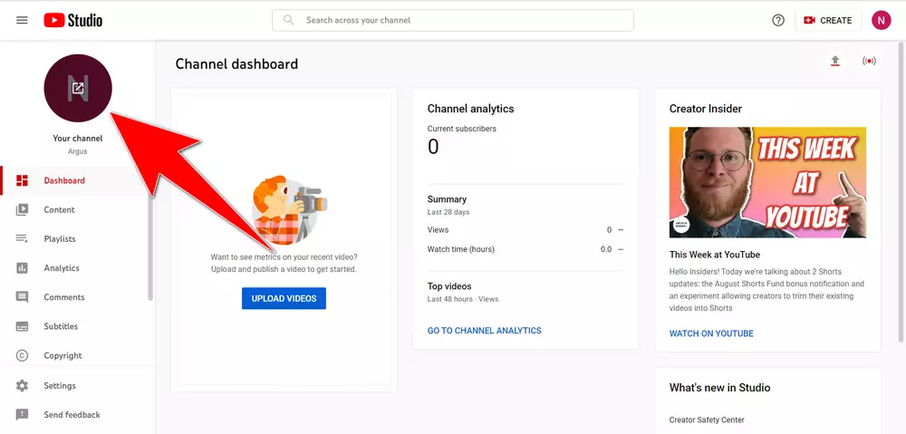Screen dimensions: 906x434
Task: Click the Content sidebar icon
Action: pos(22,210)
